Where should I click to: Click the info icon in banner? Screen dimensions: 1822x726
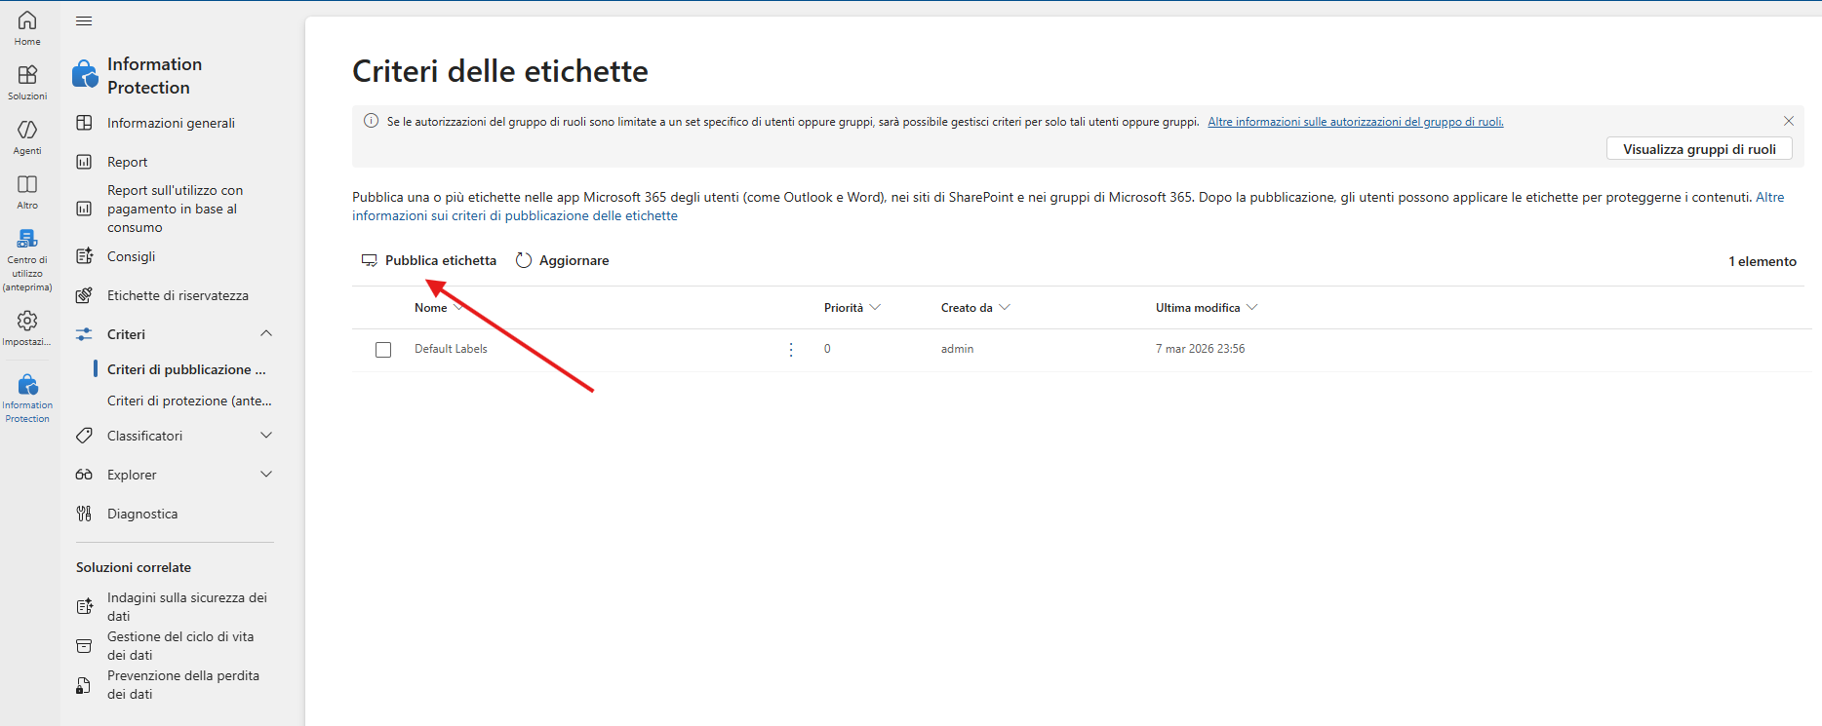click(x=371, y=121)
